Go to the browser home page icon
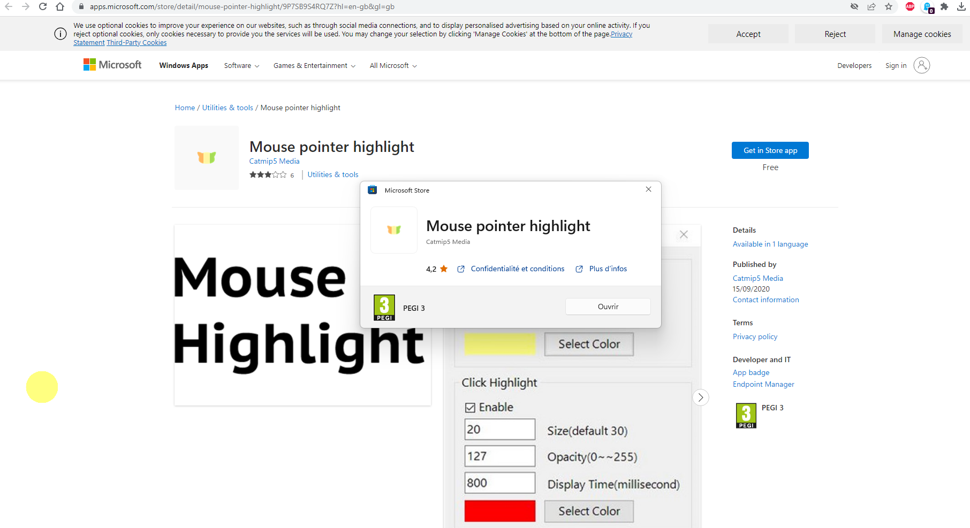 (x=60, y=6)
